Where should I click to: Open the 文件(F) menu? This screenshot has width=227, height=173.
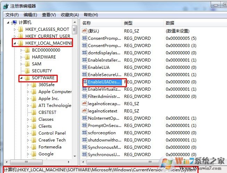tap(12, 15)
